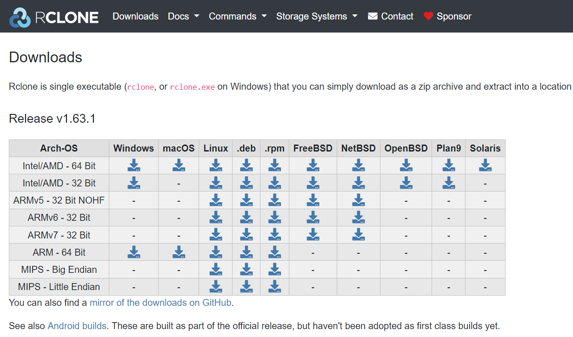Open the Contact page
573x337 pixels.
(391, 16)
